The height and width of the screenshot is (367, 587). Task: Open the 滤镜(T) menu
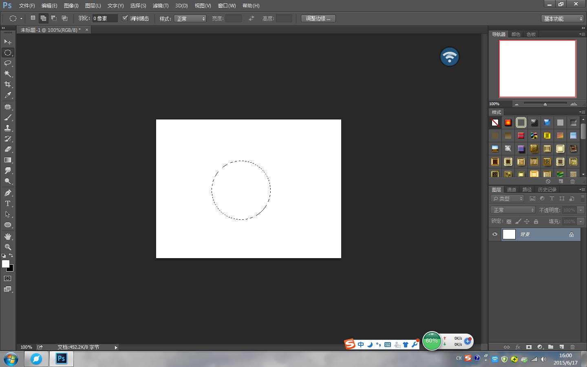pyautogui.click(x=161, y=6)
